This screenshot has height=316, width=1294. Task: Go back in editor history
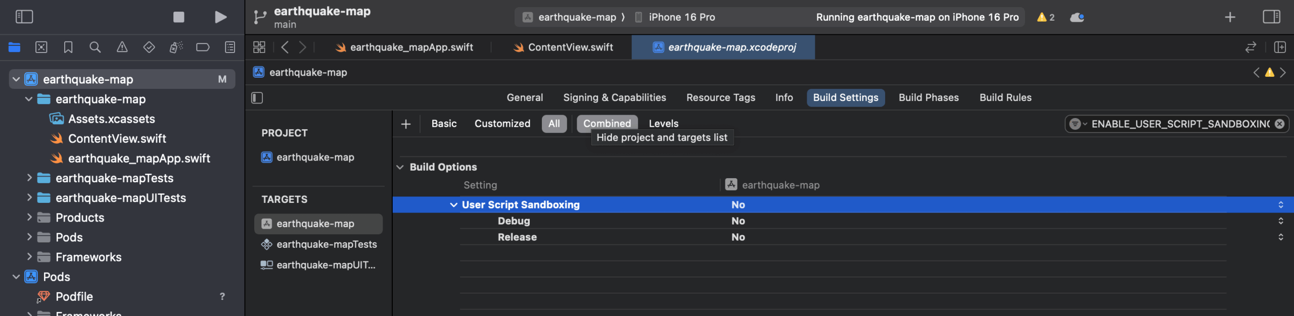[x=285, y=47]
